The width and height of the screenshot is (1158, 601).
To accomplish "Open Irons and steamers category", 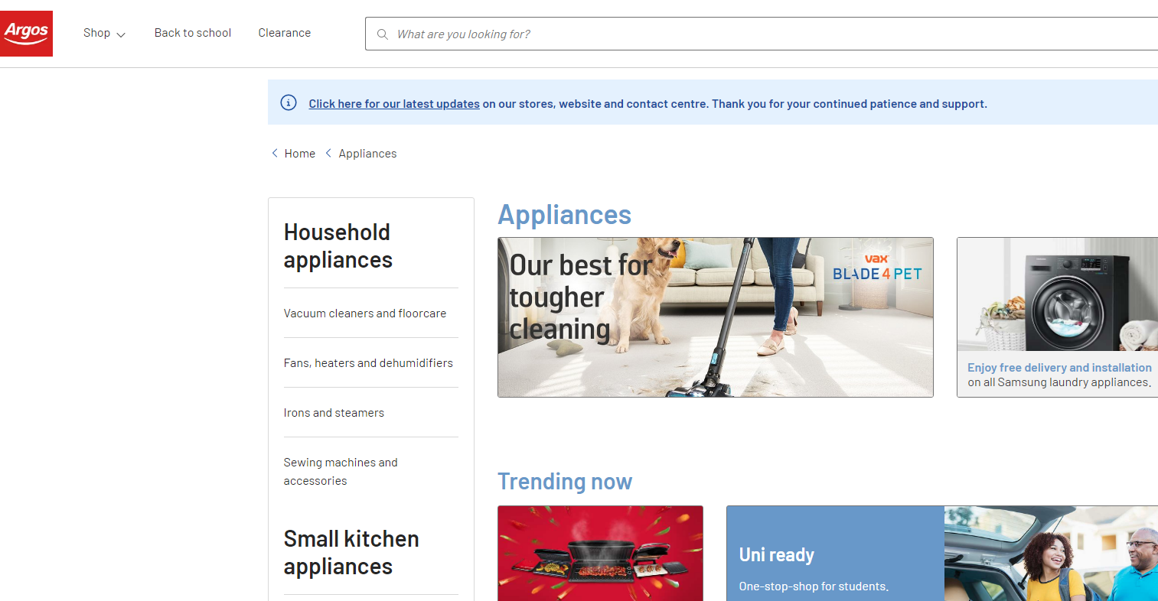I will pos(334,413).
